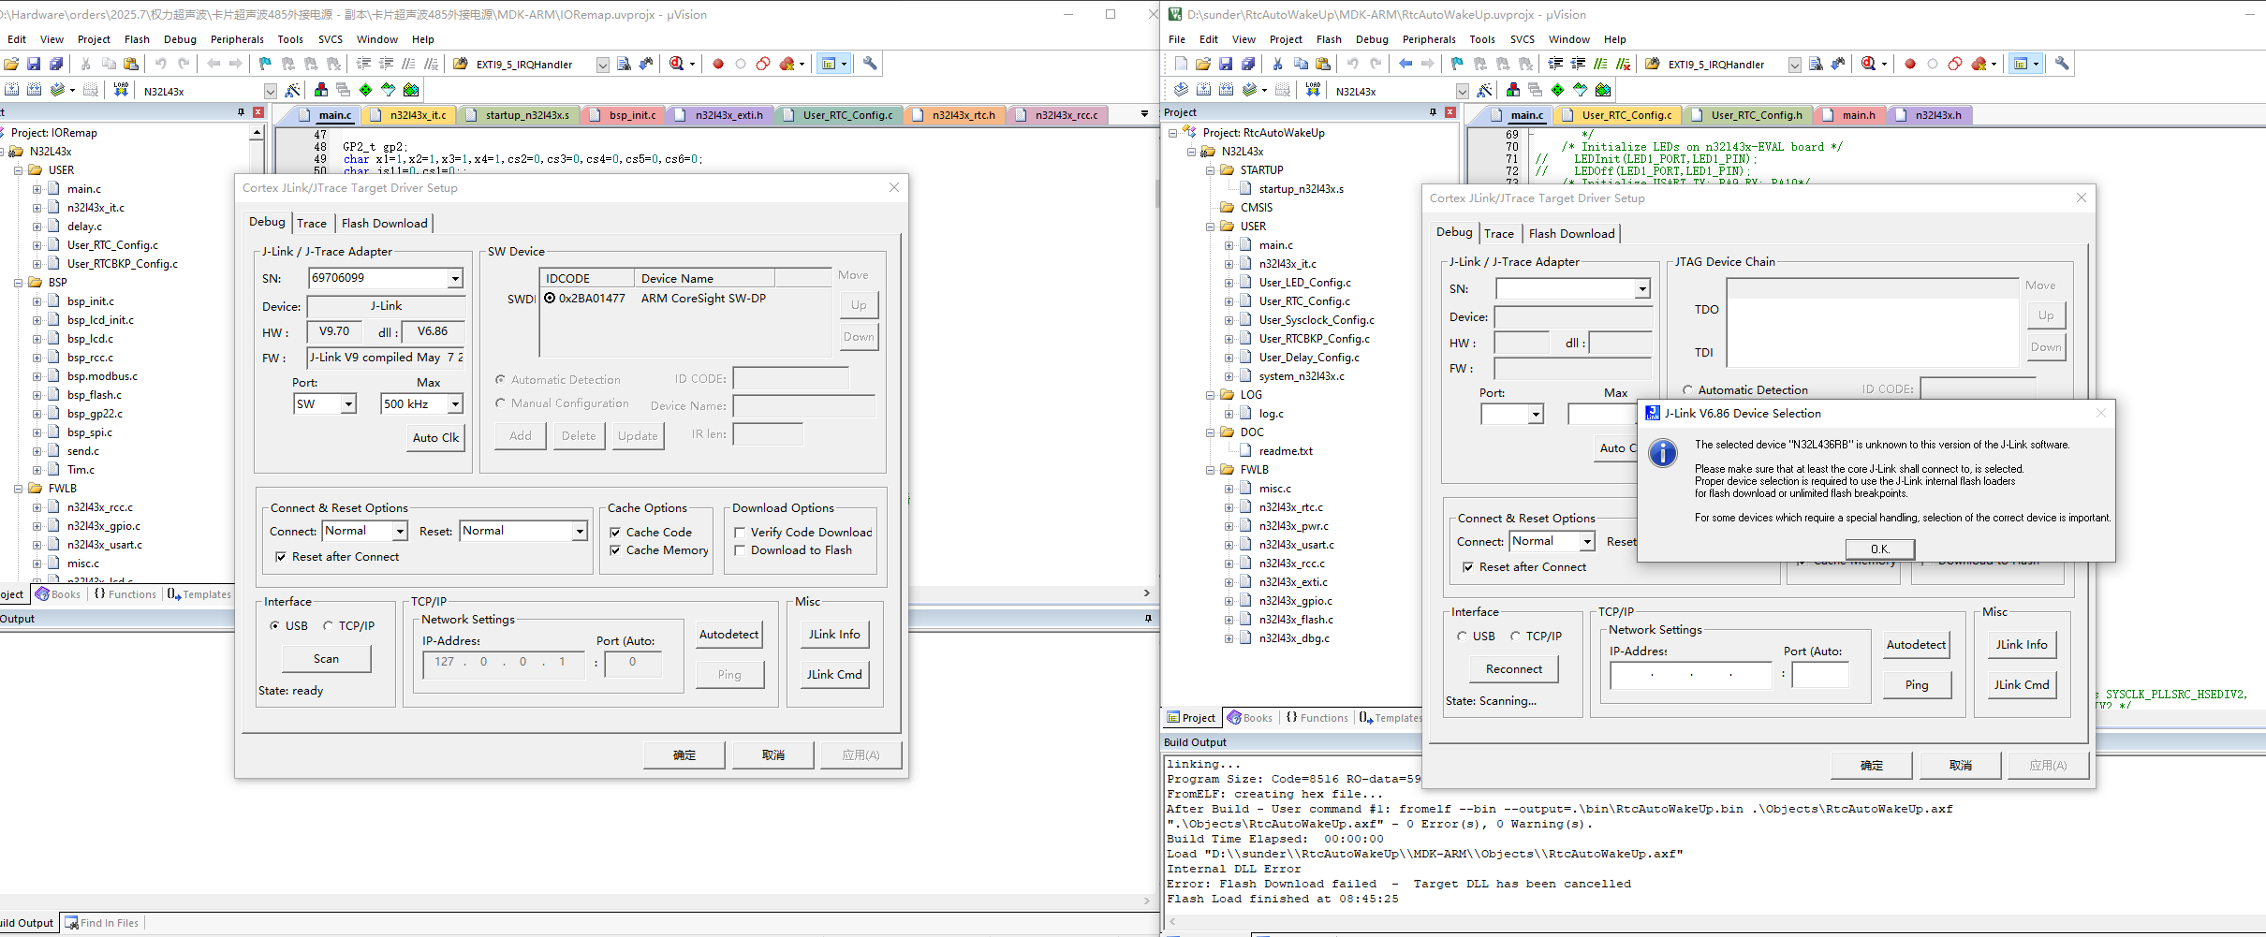2266x937 pixels.
Task: Click Cut scissors icon in RtcAutoWakeUp toolbar
Action: [x=1277, y=64]
